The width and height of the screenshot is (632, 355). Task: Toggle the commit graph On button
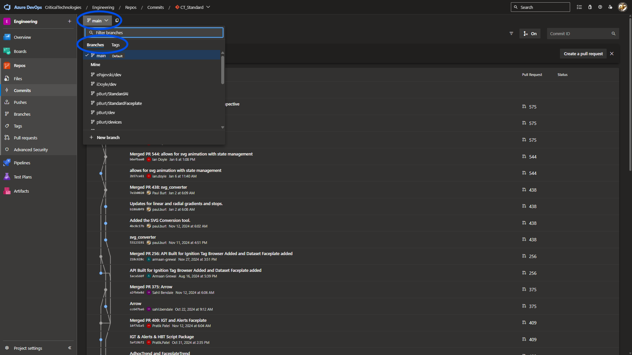point(530,34)
